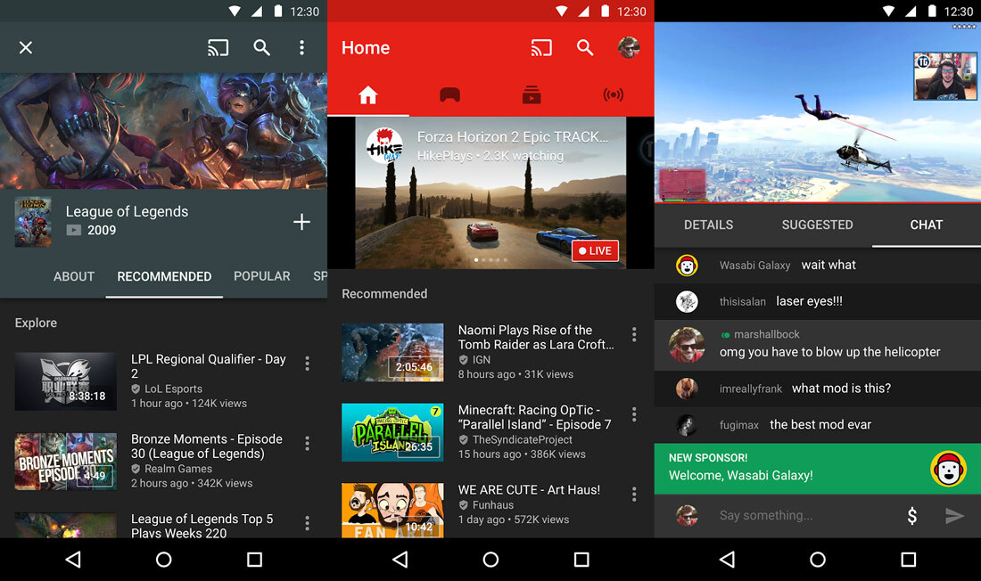Click the red LIVE badge on Forza stream
981x581 pixels.
[x=595, y=250]
